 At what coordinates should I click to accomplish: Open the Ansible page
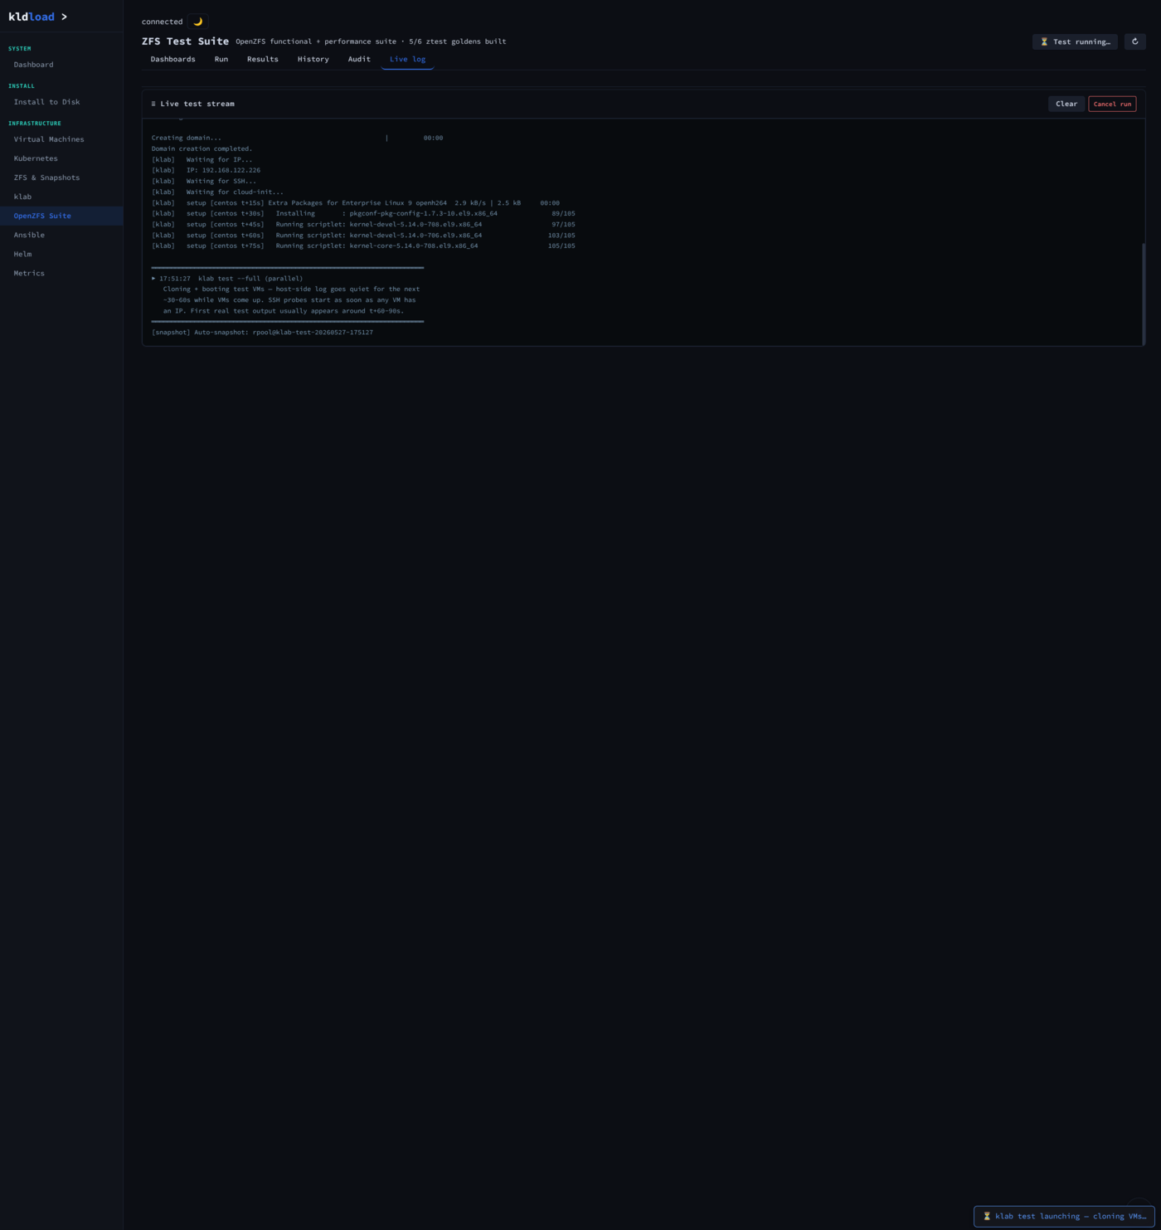[x=61, y=235]
